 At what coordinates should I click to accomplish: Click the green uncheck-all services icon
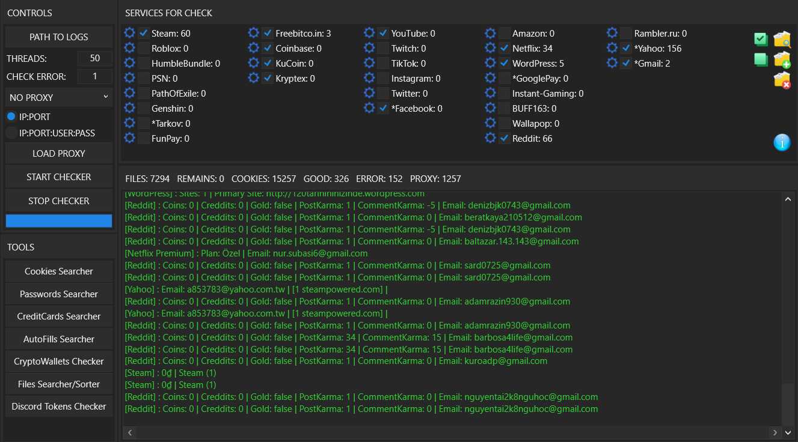tap(761, 59)
